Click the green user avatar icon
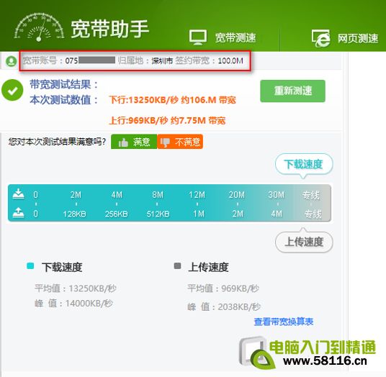 [11, 61]
